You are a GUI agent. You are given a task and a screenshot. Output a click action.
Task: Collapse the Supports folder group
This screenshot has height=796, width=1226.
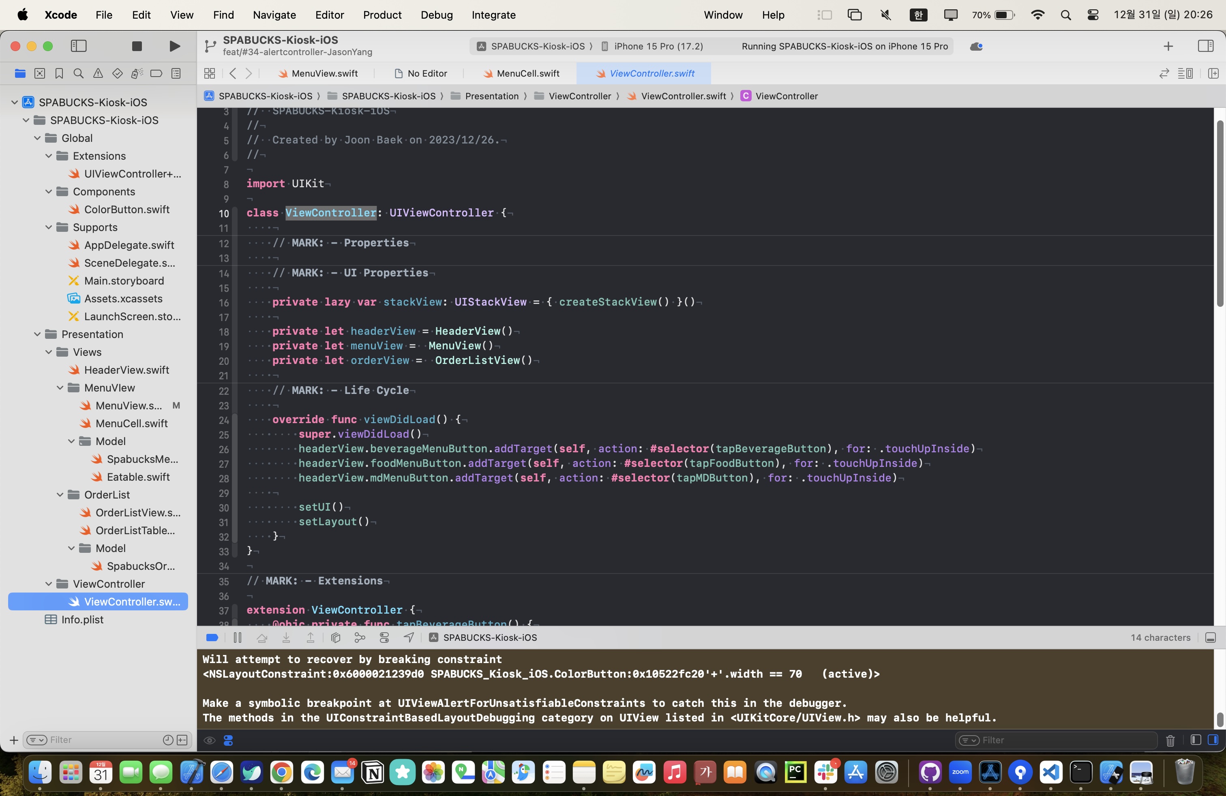(49, 227)
